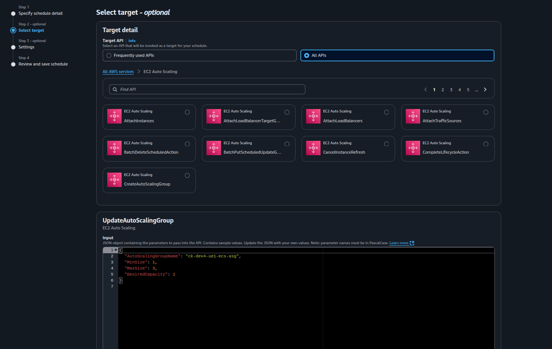Click the BatchDeleteScheduledAction API name
This screenshot has width=552, height=349.
tap(151, 152)
